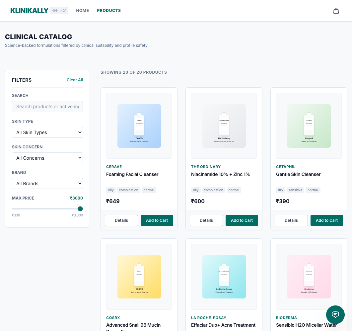
Task: Click combination tag on Niacinamide card
Action: point(214,190)
